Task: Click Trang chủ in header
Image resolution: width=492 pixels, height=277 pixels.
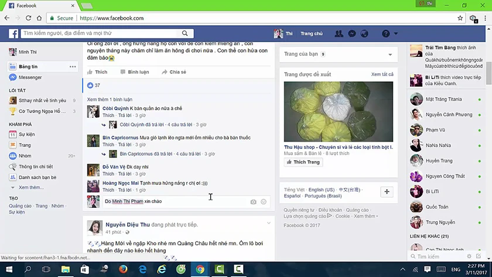Action: (x=311, y=33)
